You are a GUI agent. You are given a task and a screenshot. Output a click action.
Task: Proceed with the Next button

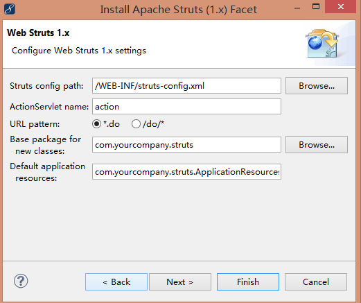(180, 282)
